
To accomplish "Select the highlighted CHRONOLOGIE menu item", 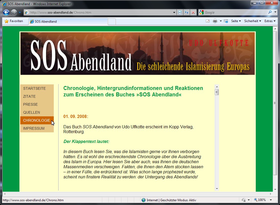I will (x=37, y=120).
